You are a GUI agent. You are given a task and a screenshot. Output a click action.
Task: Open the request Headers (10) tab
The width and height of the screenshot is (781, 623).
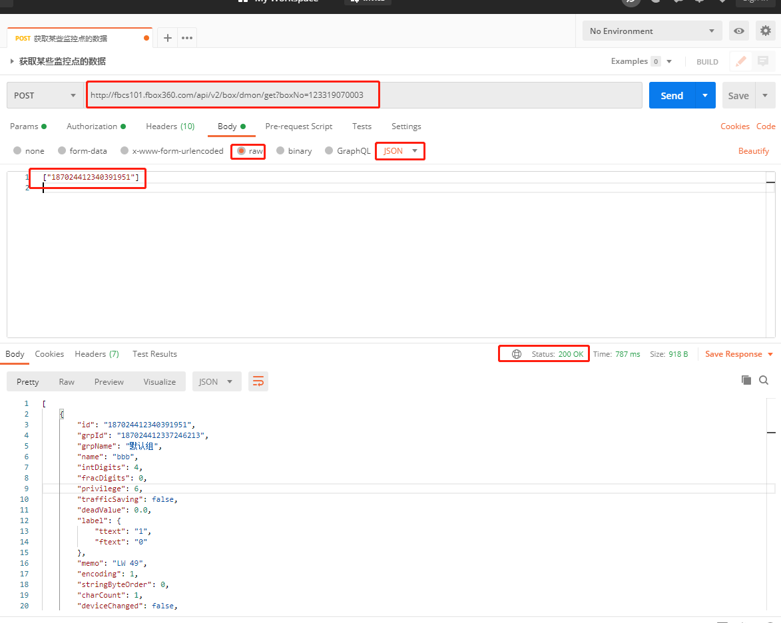point(170,126)
